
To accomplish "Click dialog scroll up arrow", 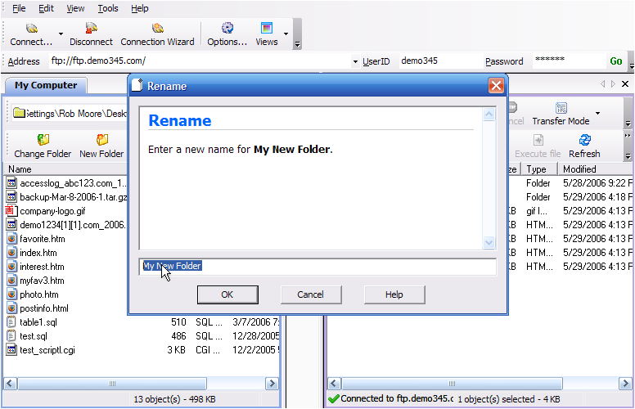I will tap(489, 115).
